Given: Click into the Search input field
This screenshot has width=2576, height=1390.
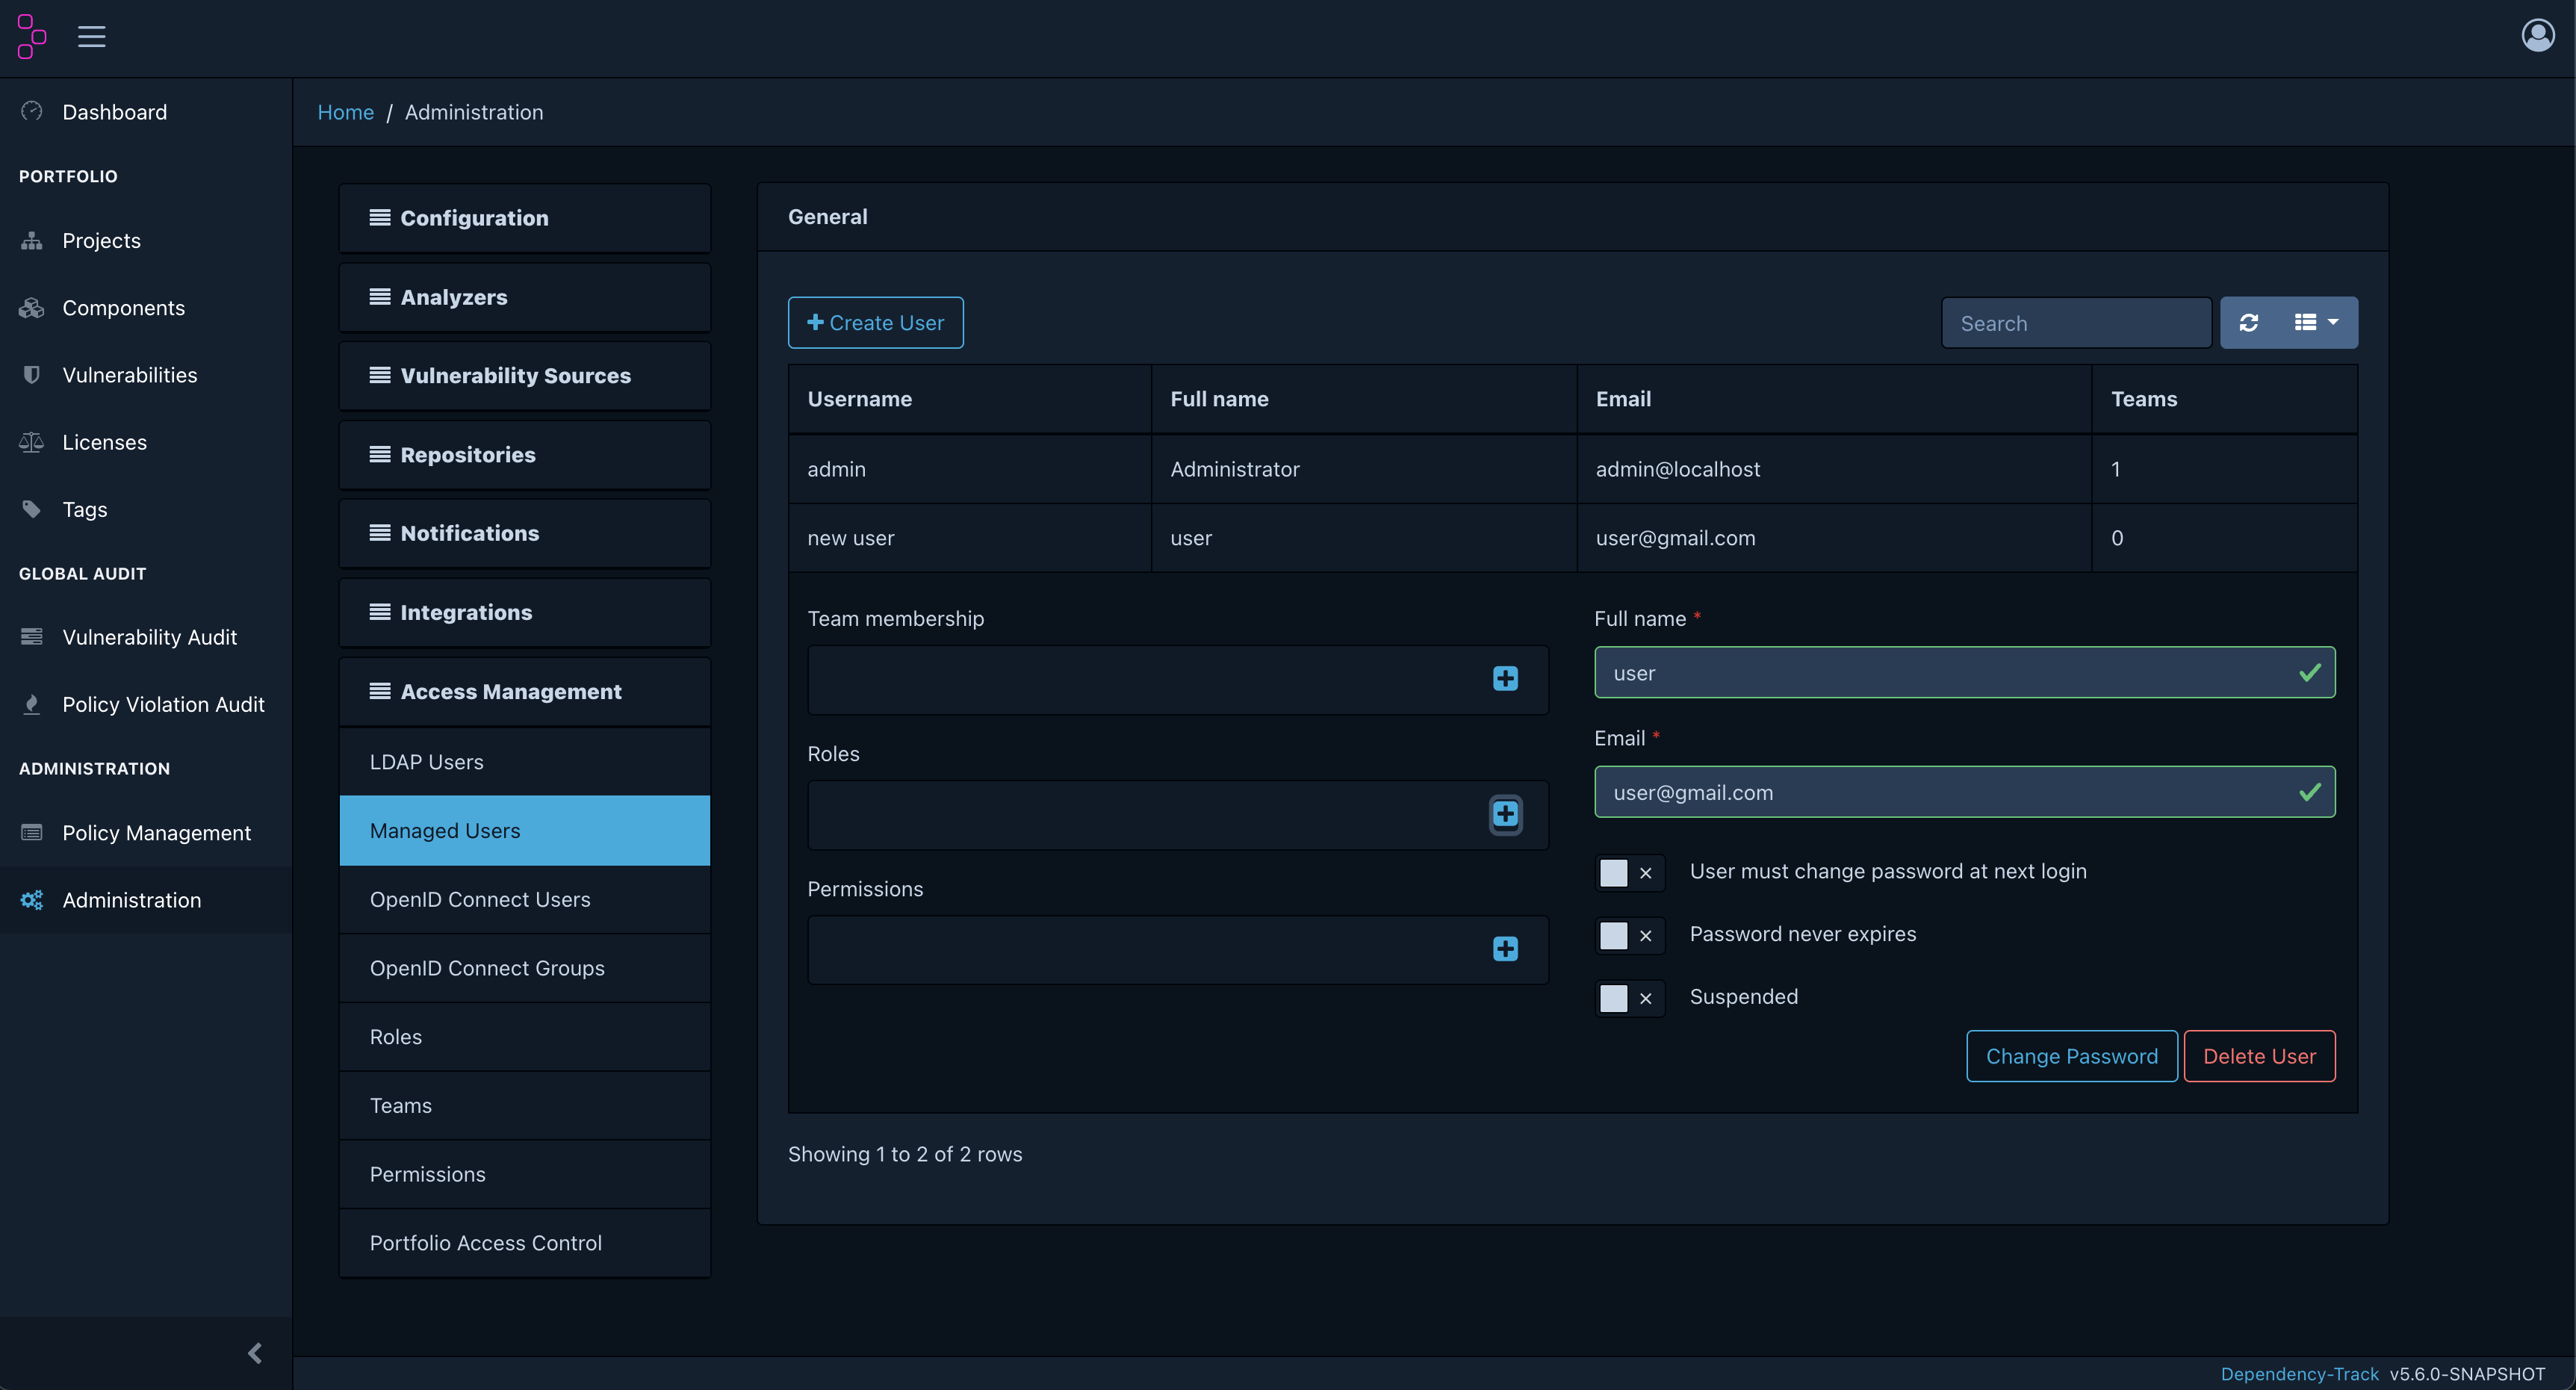Looking at the screenshot, I should [x=2076, y=323].
